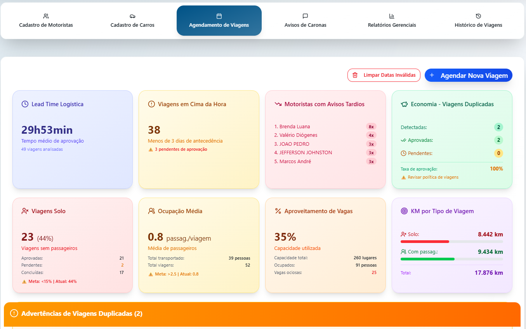526x329 pixels.
Task: Click the 8x badge next to Brenda Luana
Action: coord(371,127)
